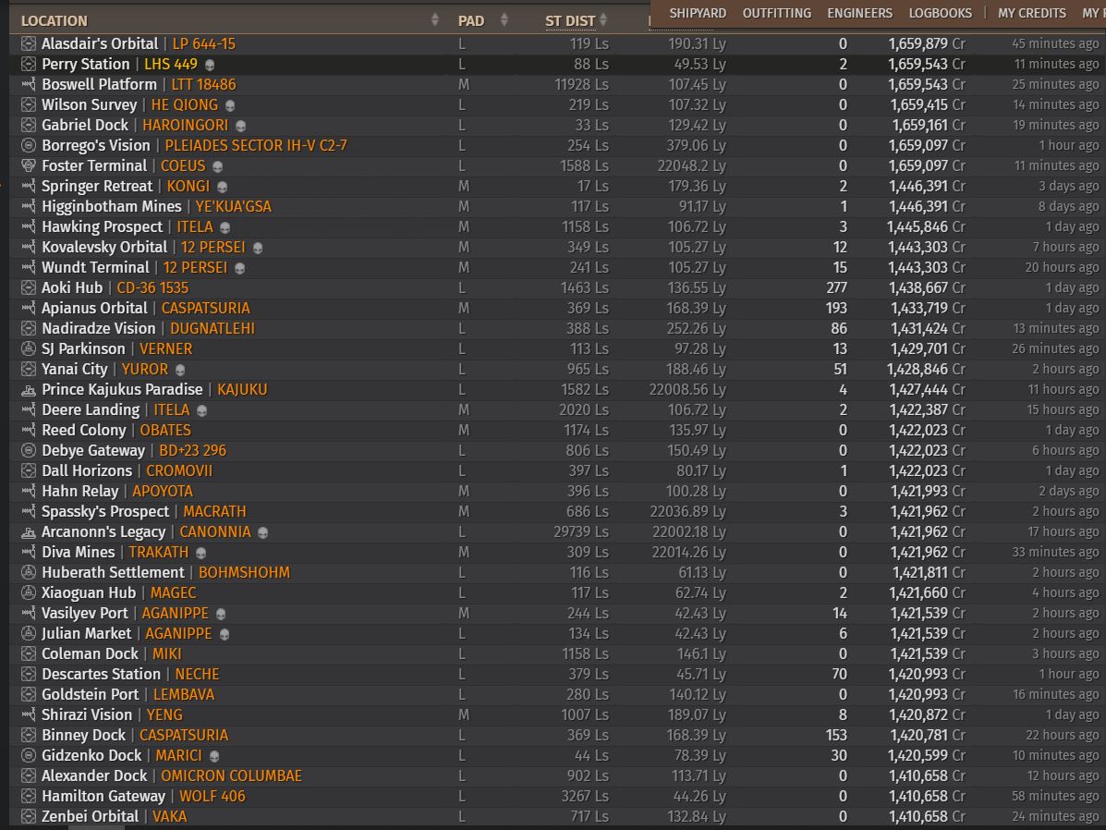Screen dimensions: 1106x830
Task: Open the BD+23 296 system link
Action: (192, 450)
